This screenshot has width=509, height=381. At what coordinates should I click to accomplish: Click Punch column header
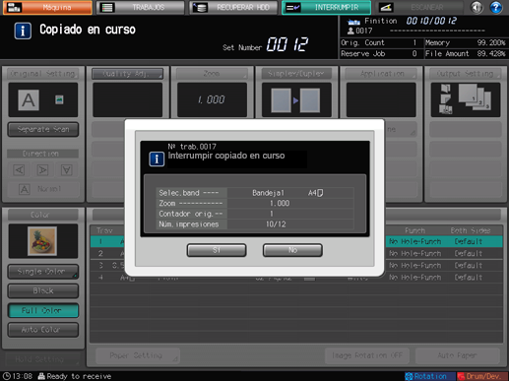(x=414, y=230)
